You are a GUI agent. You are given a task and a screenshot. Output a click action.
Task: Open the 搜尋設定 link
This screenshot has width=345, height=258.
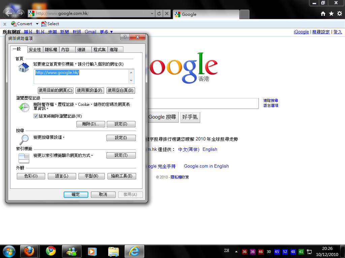click(x=321, y=32)
